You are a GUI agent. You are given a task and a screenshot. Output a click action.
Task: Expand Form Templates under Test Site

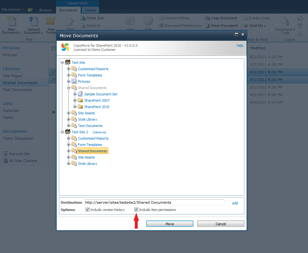click(x=69, y=75)
